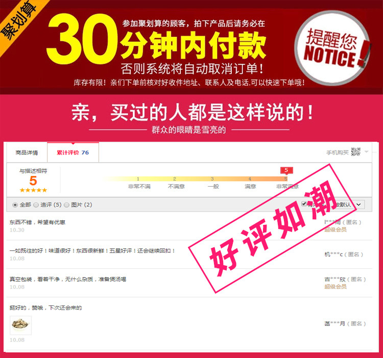The width and height of the screenshot is (383, 358).
Task: Click the 超级会员 label under the first reviewer
Action: [336, 229]
